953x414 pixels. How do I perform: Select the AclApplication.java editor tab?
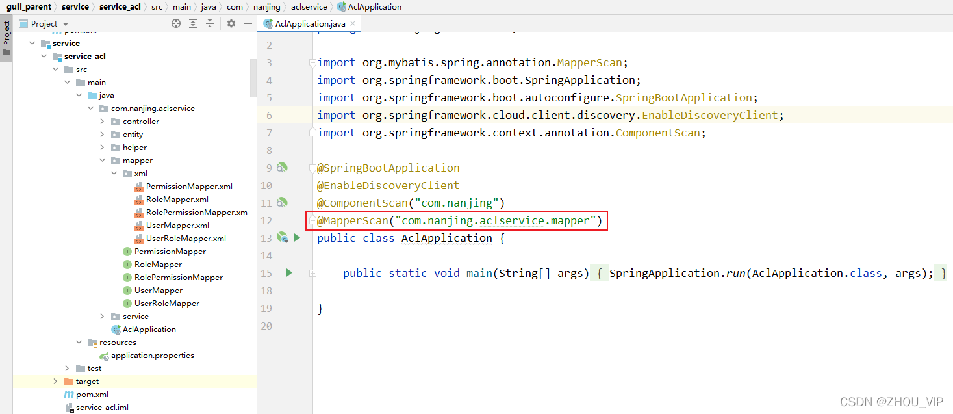click(309, 23)
